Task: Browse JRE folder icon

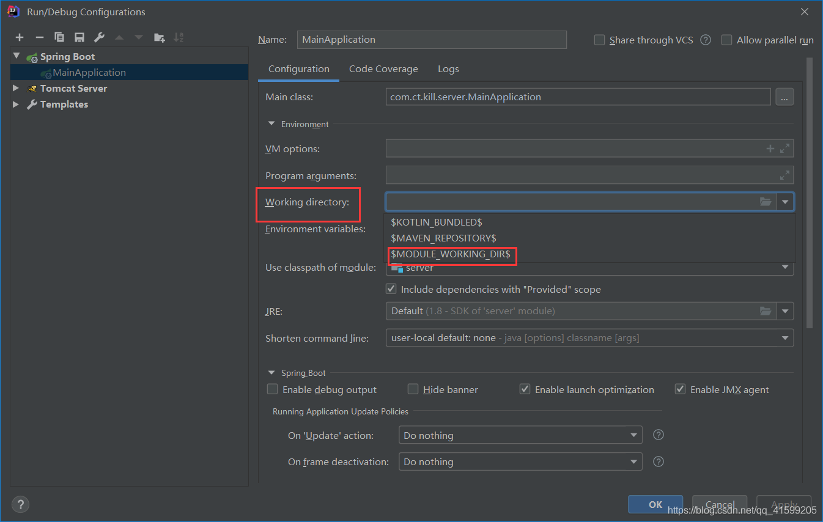Action: (766, 311)
